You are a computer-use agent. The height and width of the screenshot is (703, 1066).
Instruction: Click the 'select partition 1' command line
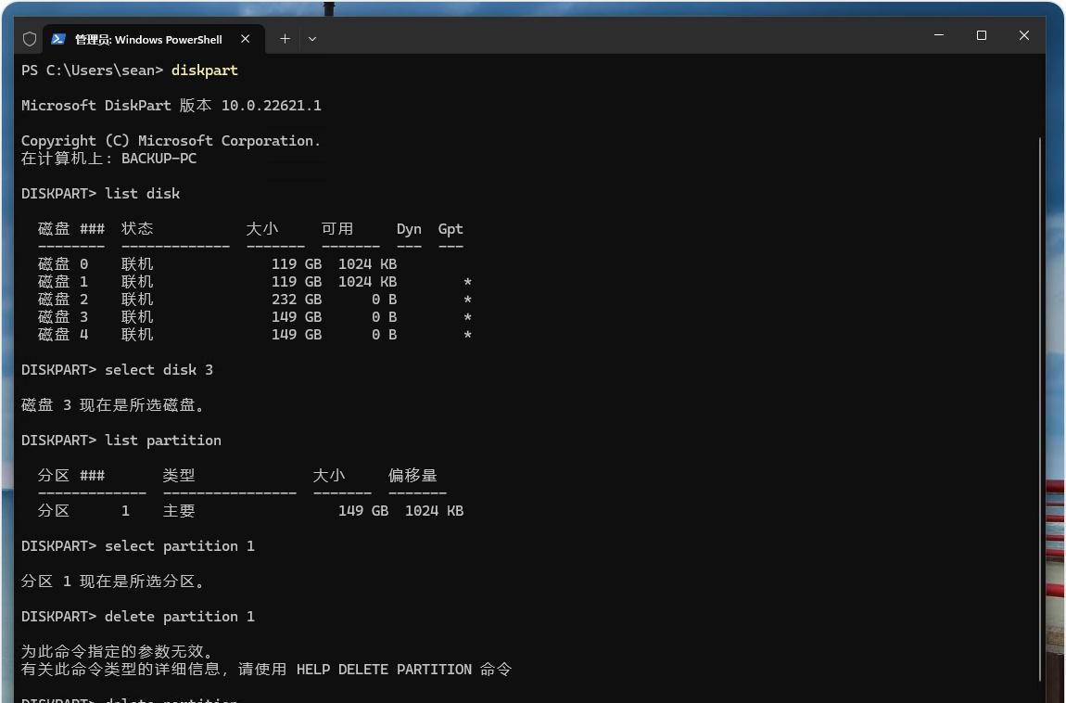[138, 546]
